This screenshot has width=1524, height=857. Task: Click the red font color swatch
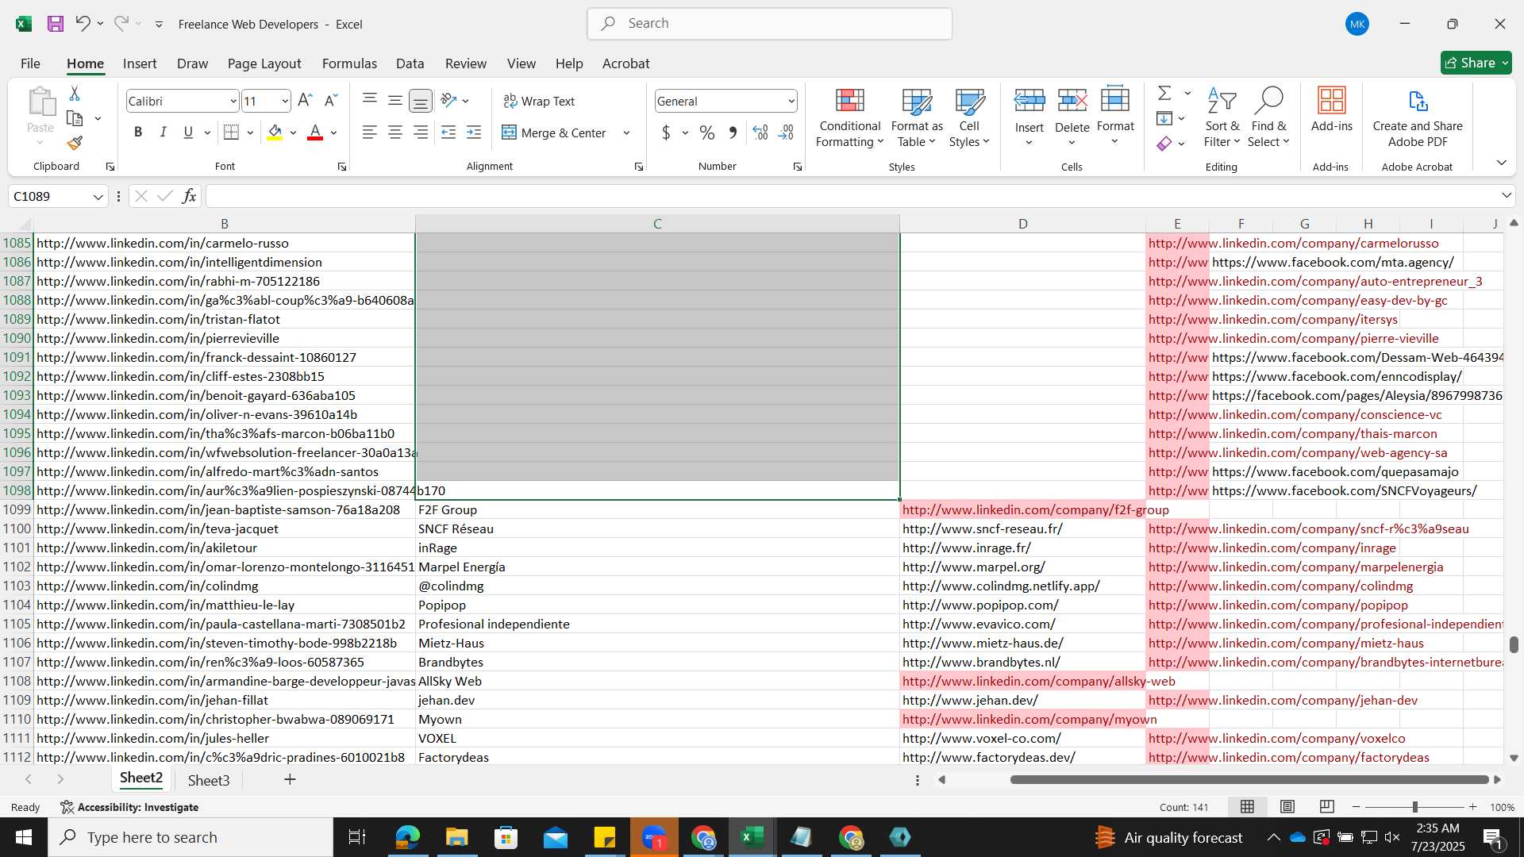tap(315, 133)
